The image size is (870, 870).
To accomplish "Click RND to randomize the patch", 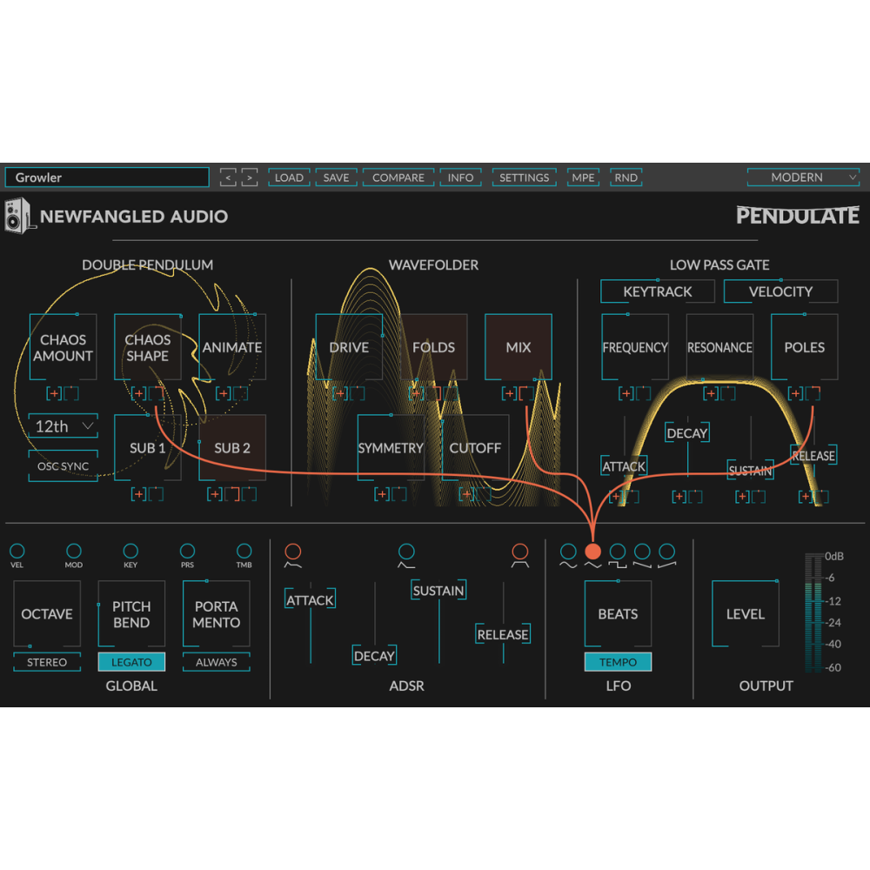I will 626,177.
